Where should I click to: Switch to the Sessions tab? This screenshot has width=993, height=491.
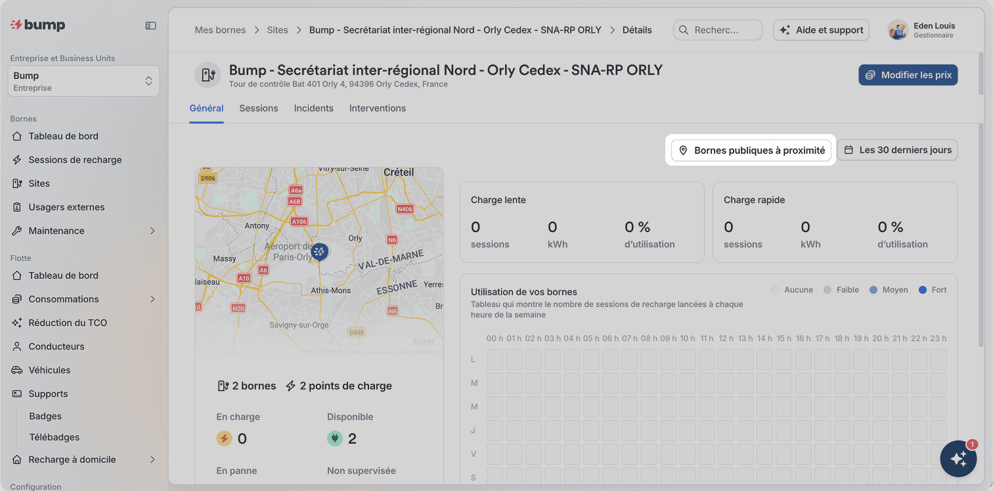(x=259, y=108)
